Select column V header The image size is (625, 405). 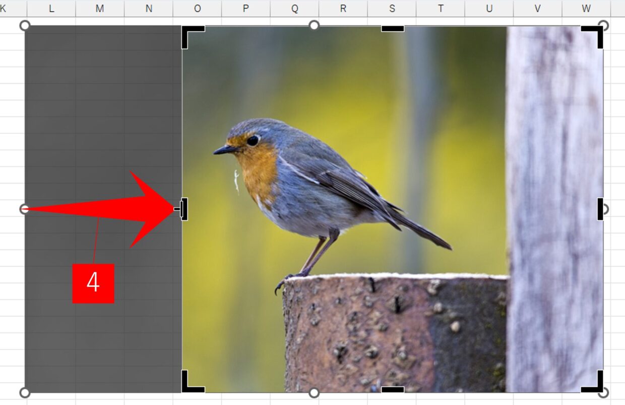pos(537,8)
